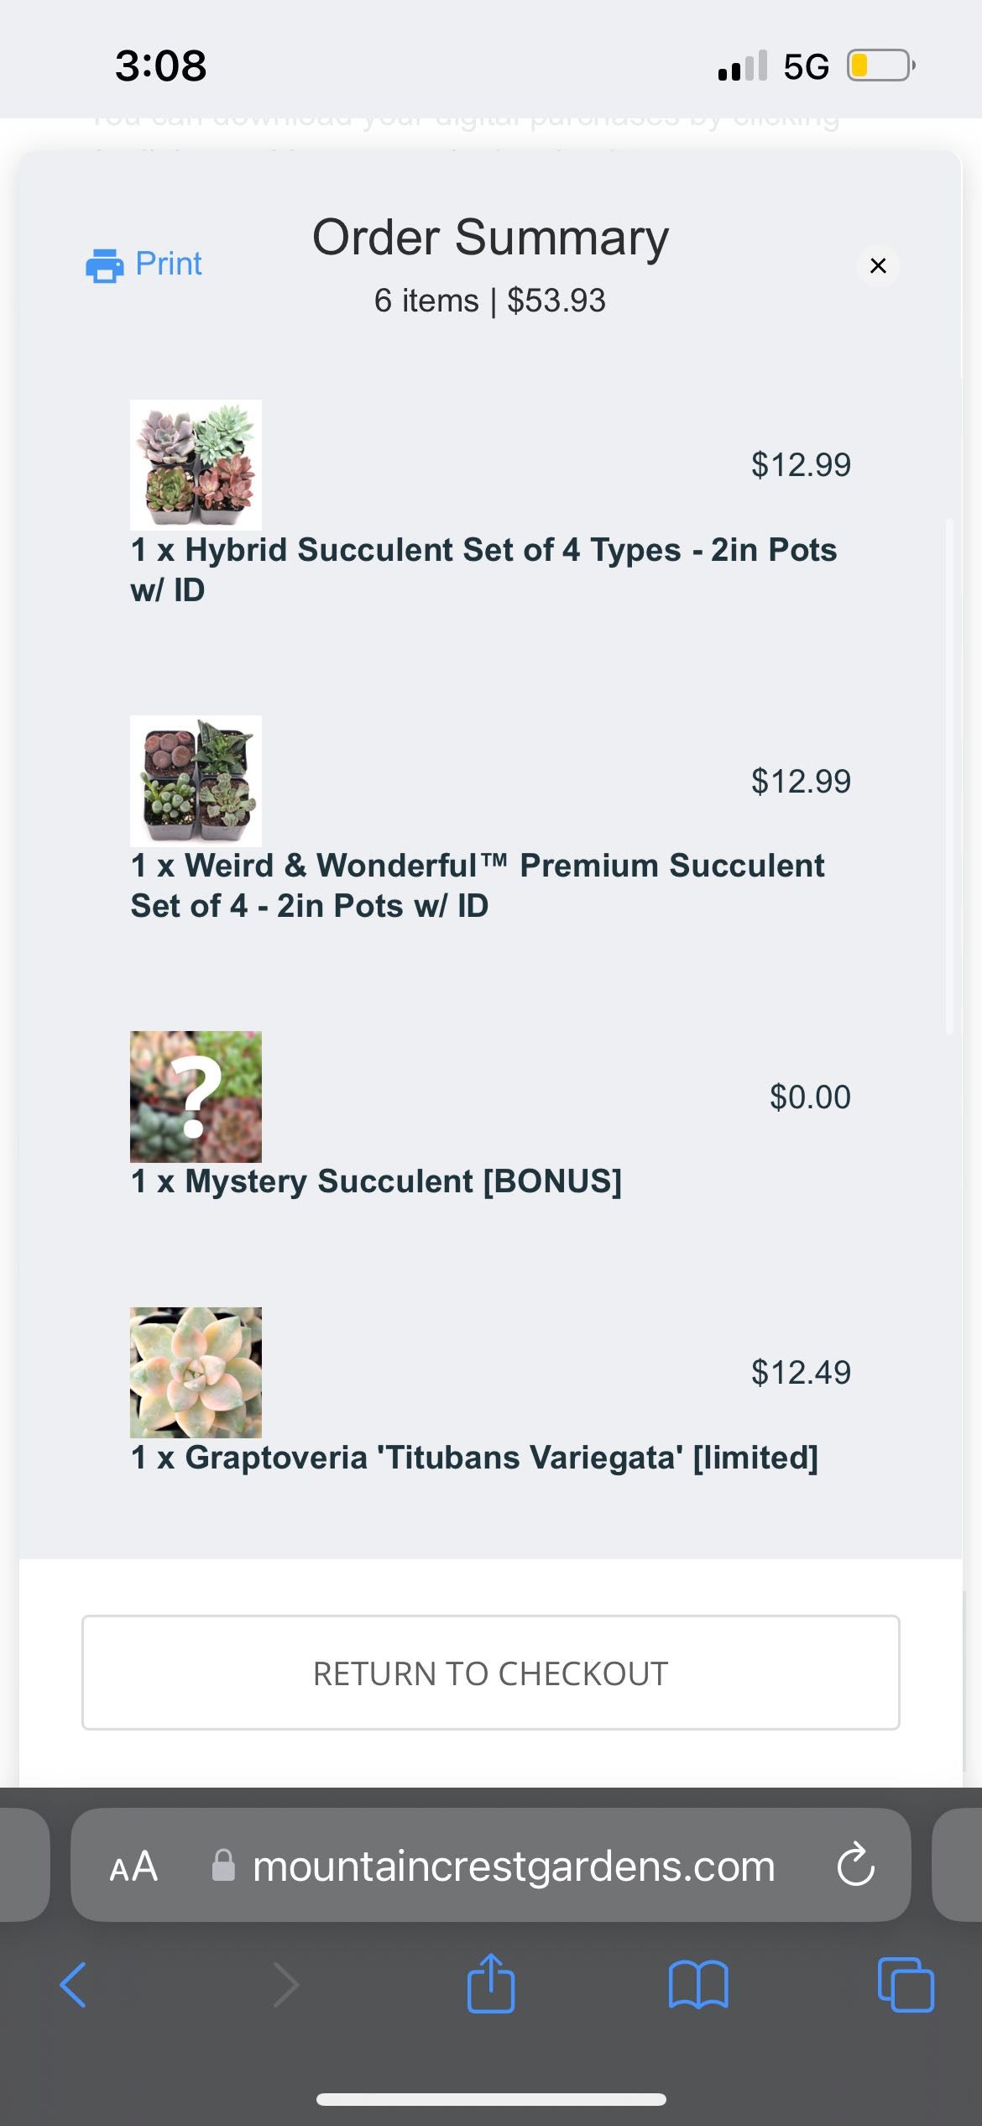Tap the Safari back arrow
982x2126 pixels.
pos(74,1985)
